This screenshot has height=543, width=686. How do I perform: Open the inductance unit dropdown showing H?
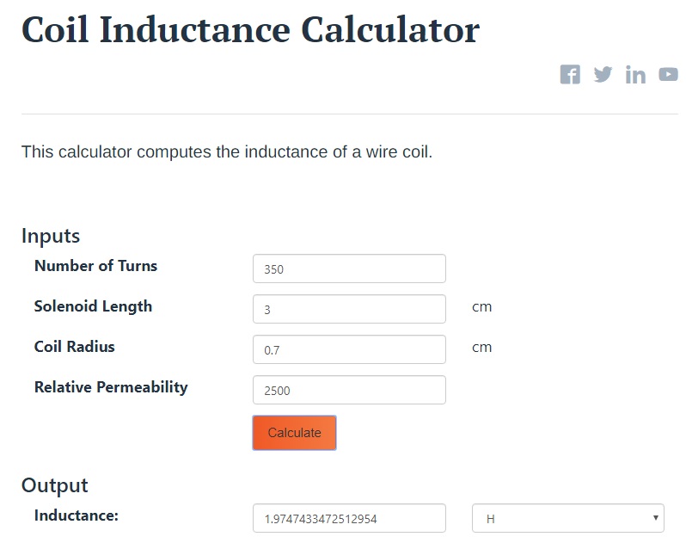[x=568, y=519]
